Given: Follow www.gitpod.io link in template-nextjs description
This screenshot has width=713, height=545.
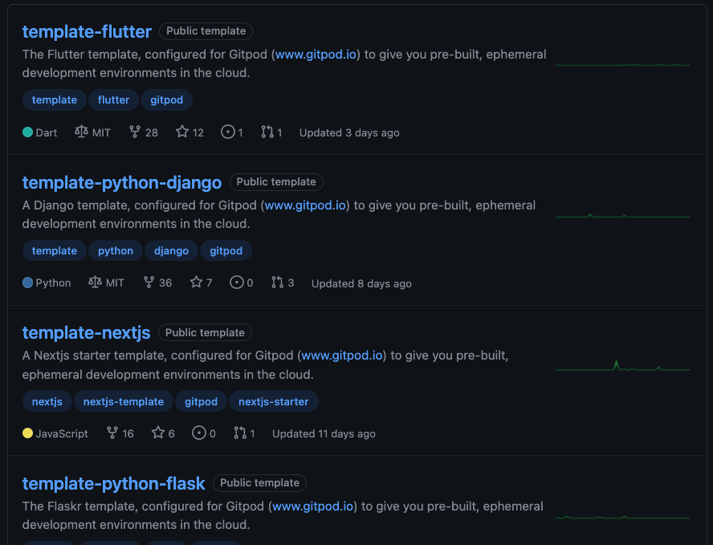Looking at the screenshot, I should 343,356.
